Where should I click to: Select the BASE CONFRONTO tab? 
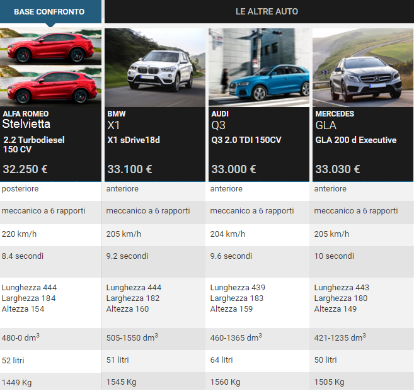50,11
